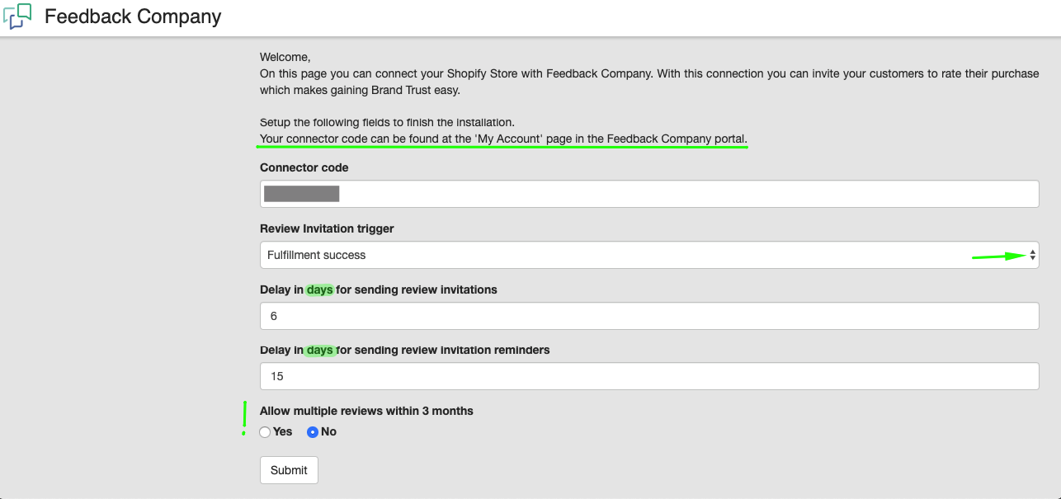Click the invitation delay field containing 6

pyautogui.click(x=648, y=316)
